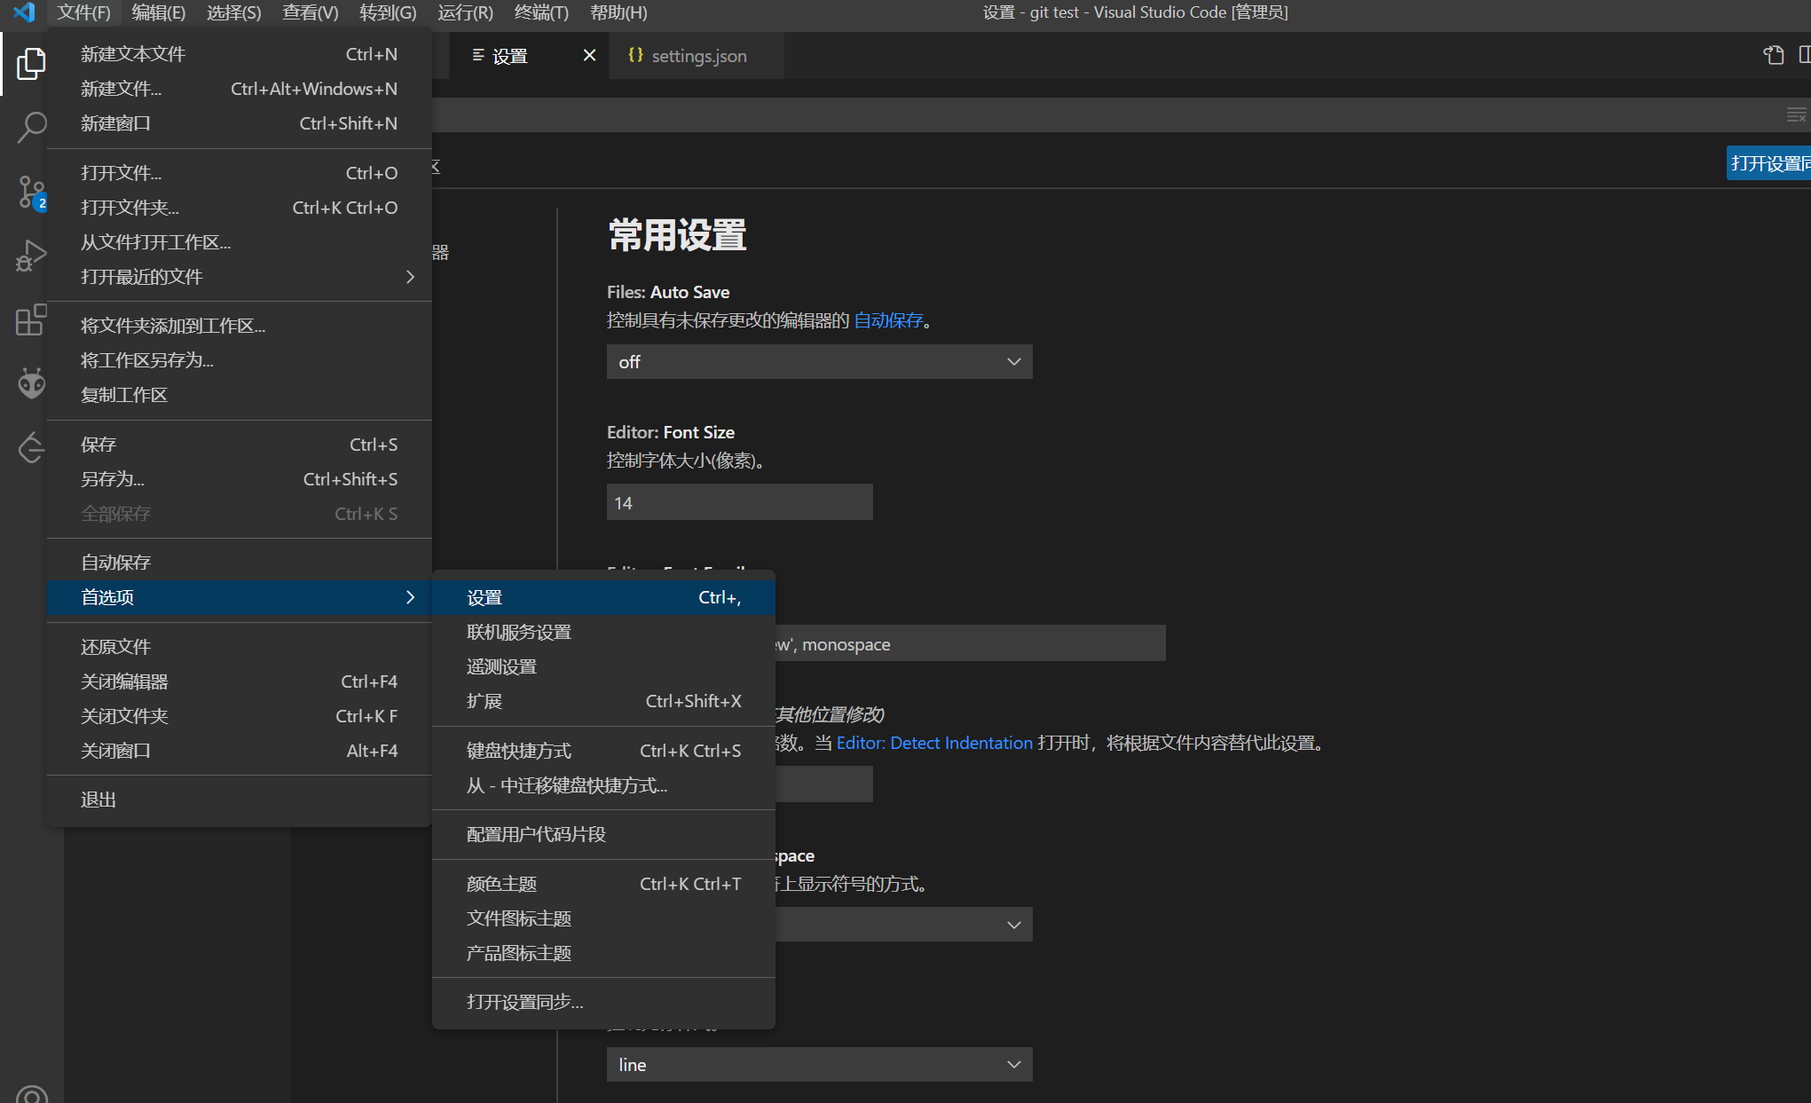
Task: Click the split editor icon
Action: (1805, 55)
